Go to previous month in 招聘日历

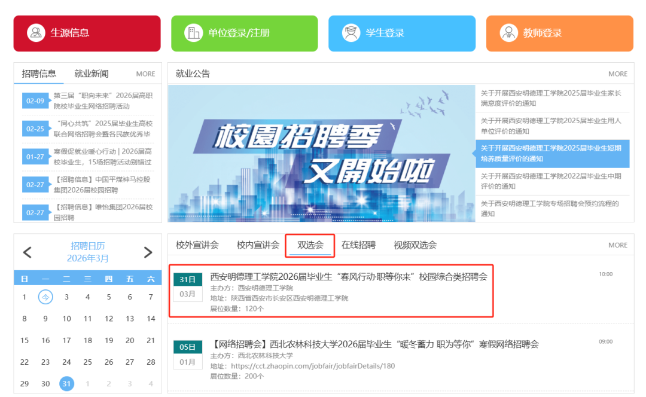pos(27,252)
